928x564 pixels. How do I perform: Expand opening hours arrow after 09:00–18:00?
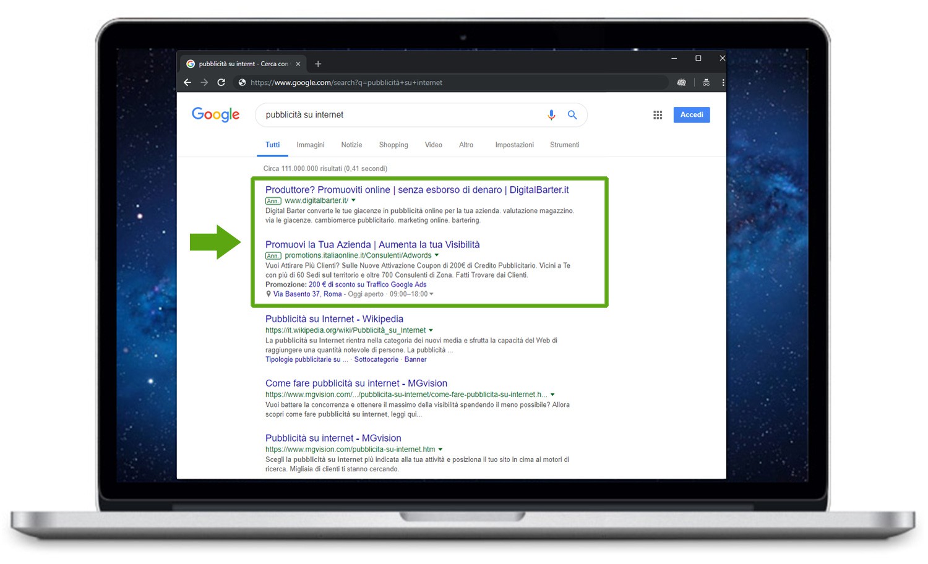(x=431, y=294)
